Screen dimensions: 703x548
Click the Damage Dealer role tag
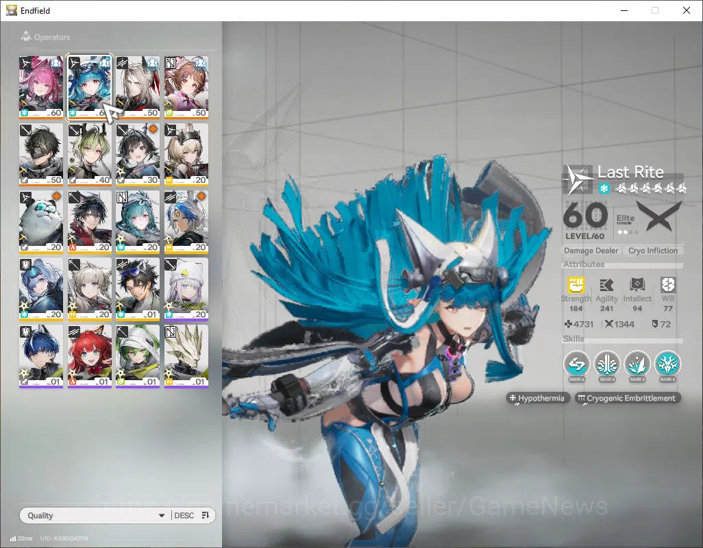tap(591, 251)
